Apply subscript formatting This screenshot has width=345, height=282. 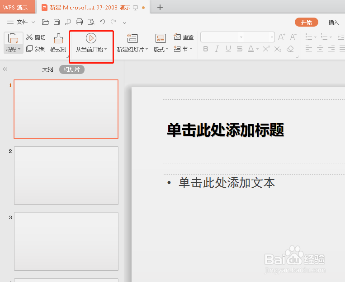pyautogui.click(x=278, y=49)
